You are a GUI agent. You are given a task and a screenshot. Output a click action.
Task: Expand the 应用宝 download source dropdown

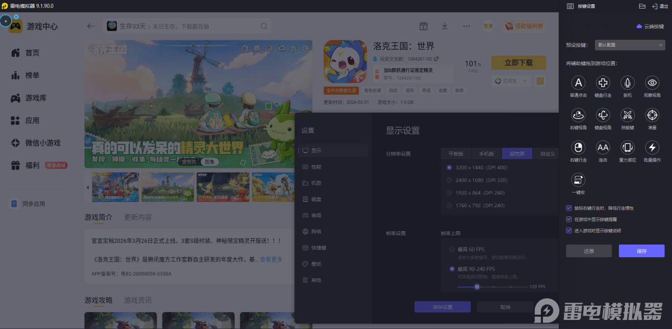click(511, 81)
